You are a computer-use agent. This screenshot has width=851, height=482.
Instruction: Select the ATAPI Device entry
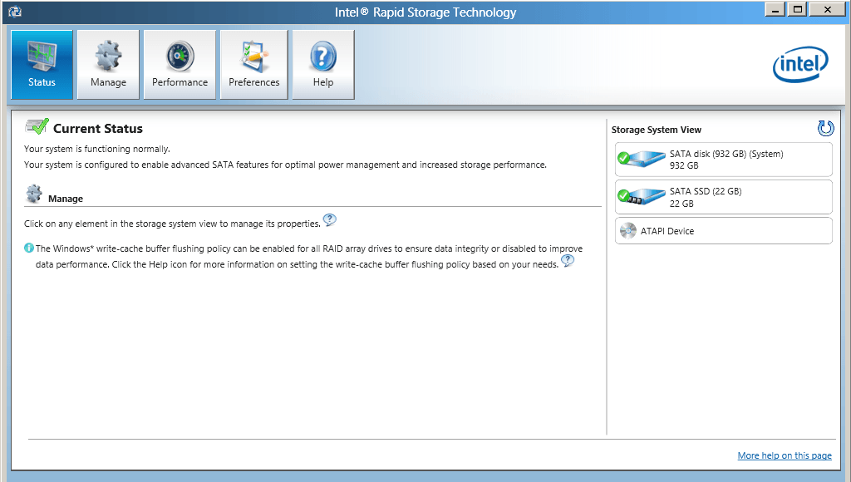724,231
